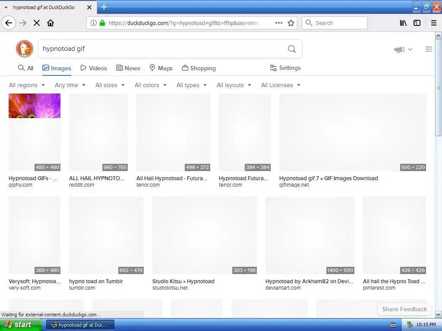Open the DuckDuckGo side menu icon
The image size is (442, 331).
[429, 49]
